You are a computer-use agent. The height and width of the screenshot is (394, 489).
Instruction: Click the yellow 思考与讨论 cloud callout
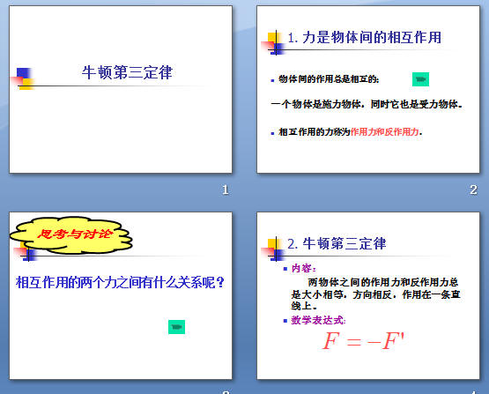tap(71, 235)
